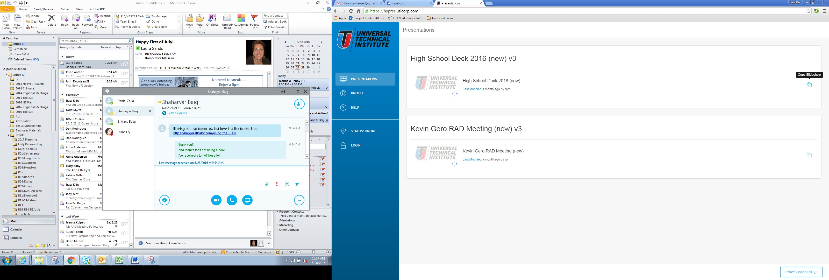This screenshot has height=280, width=829.
Task: Open the Send / Receive ribbon tab
Action: pyautogui.click(x=44, y=9)
